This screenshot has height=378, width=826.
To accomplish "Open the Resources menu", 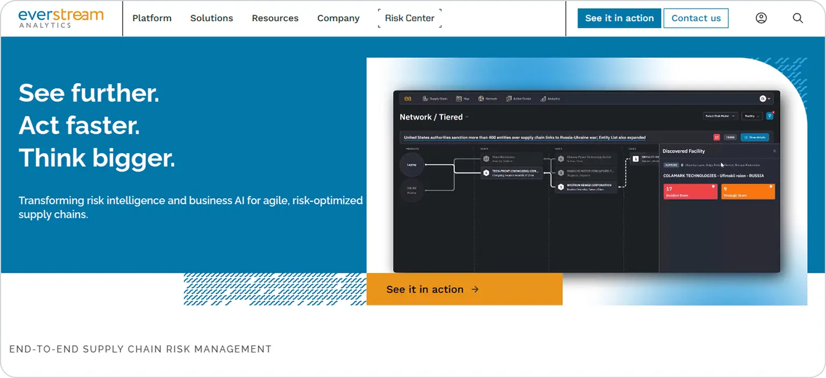I will pos(275,18).
